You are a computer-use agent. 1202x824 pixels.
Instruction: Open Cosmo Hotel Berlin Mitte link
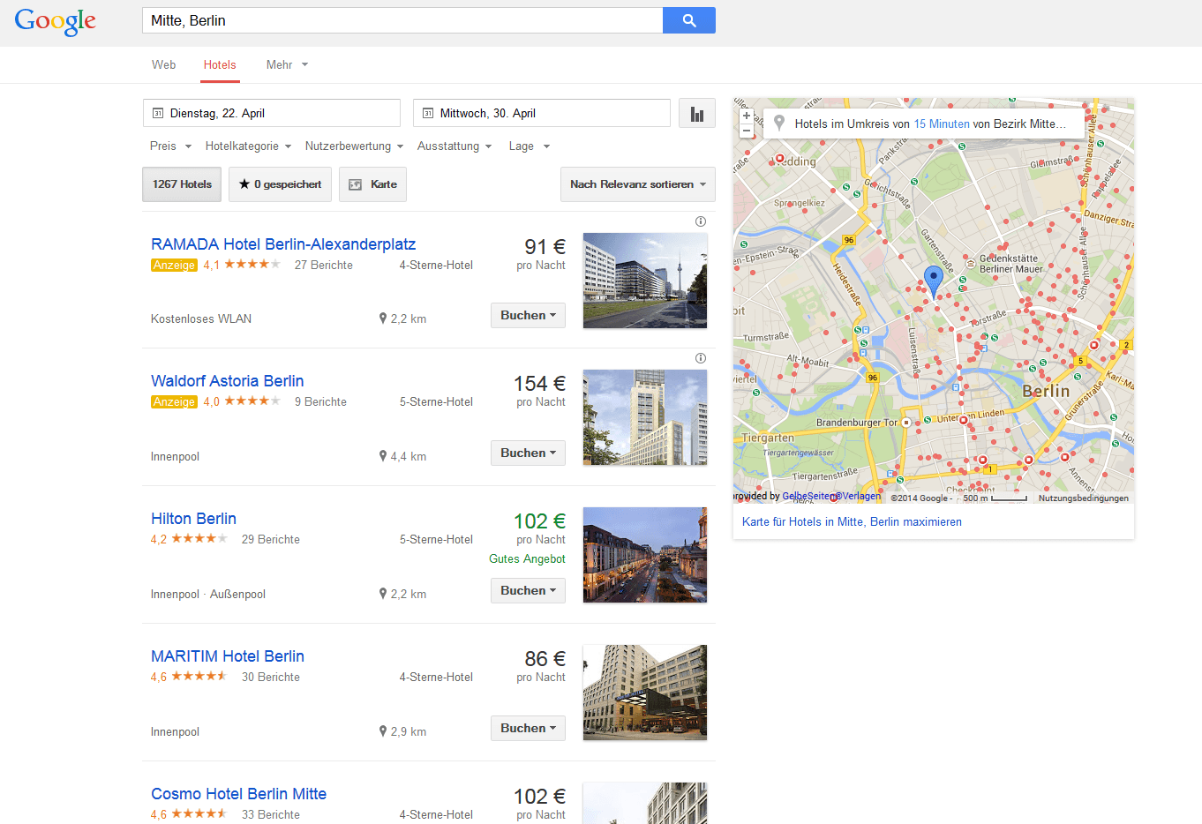point(238,794)
